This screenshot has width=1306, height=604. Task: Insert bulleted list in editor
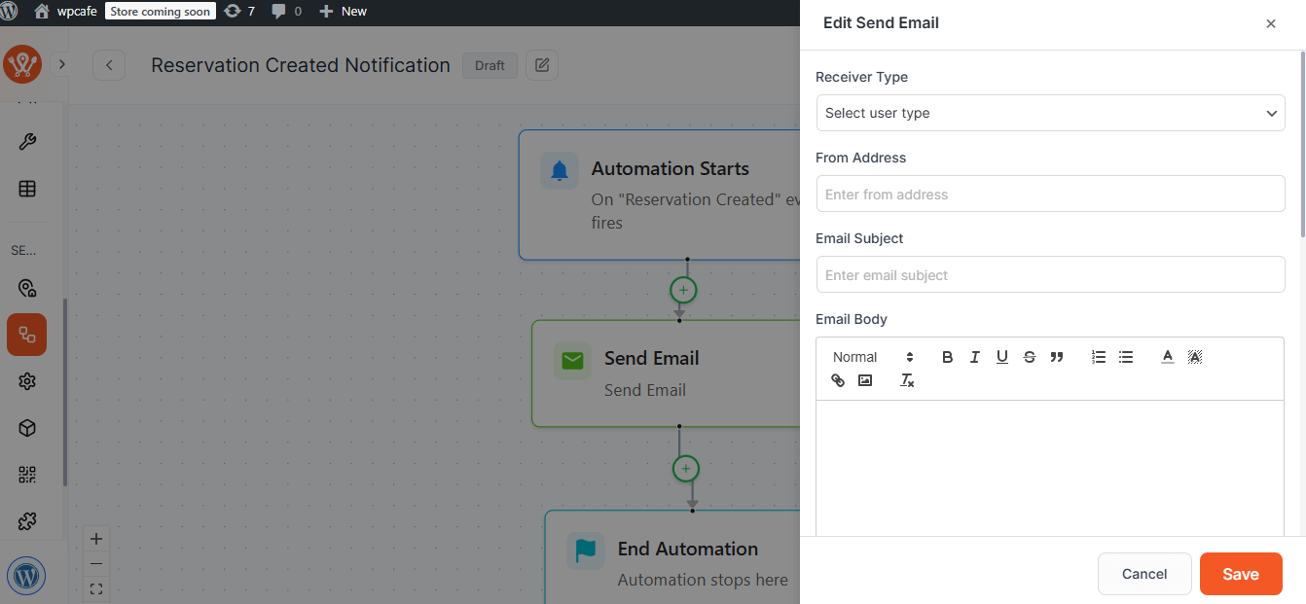1126,357
